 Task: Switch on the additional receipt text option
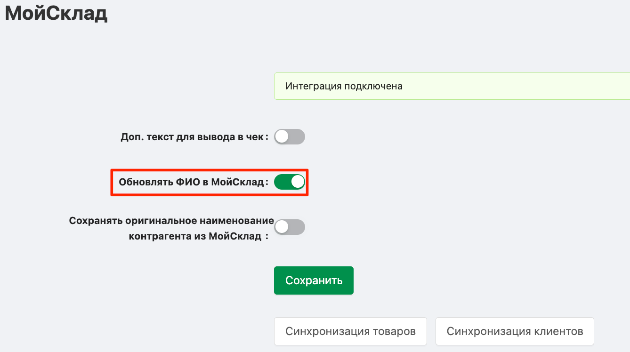click(x=290, y=137)
